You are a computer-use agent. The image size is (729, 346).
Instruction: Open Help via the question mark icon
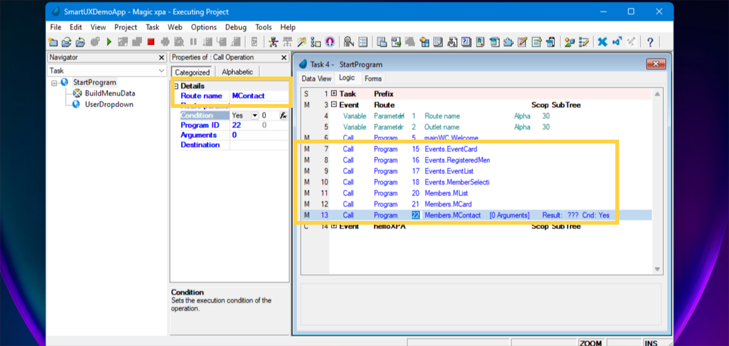pyautogui.click(x=650, y=42)
